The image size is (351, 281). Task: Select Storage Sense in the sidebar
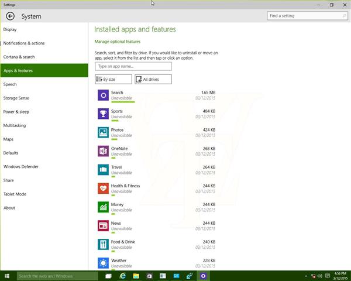point(16,98)
